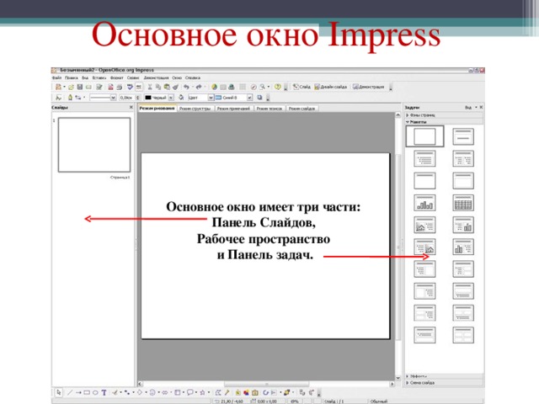Viewport: 539px width, 404px height.
Task: Toggle the Display Grid icon
Action: click(243, 88)
